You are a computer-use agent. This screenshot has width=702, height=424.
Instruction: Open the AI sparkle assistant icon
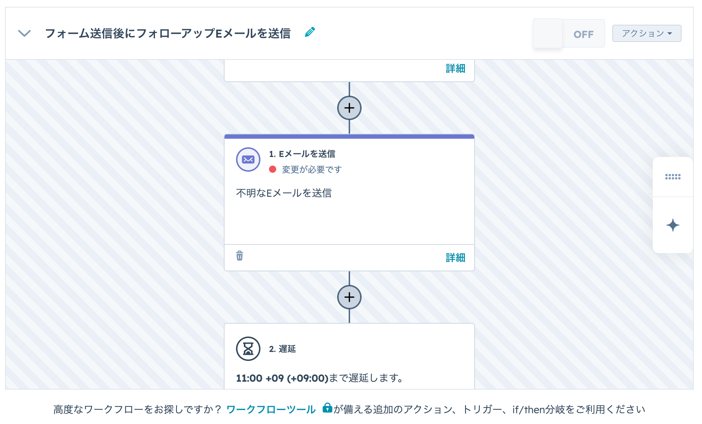click(673, 225)
